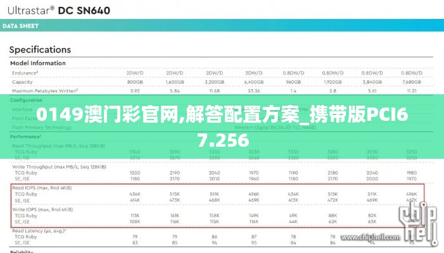Click the '468K' read IOPS value
Image resolution: width=444 pixels, height=253 pixels.
(214, 200)
